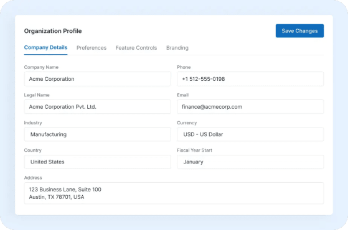Image resolution: width=348 pixels, height=230 pixels.
Task: Click the Address label text
Action: [x=33, y=178]
